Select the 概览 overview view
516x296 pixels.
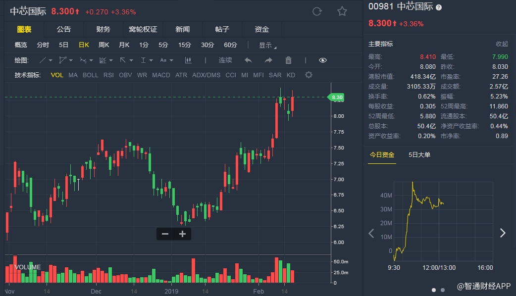tap(21, 45)
